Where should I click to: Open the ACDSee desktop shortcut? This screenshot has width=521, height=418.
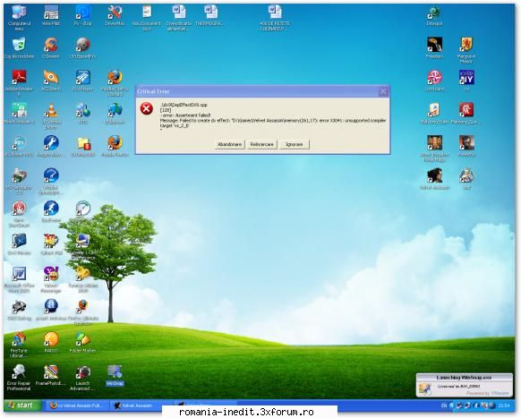[51, 81]
